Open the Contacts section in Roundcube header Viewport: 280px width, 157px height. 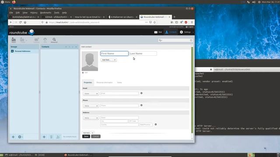pyautogui.click(x=171, y=32)
